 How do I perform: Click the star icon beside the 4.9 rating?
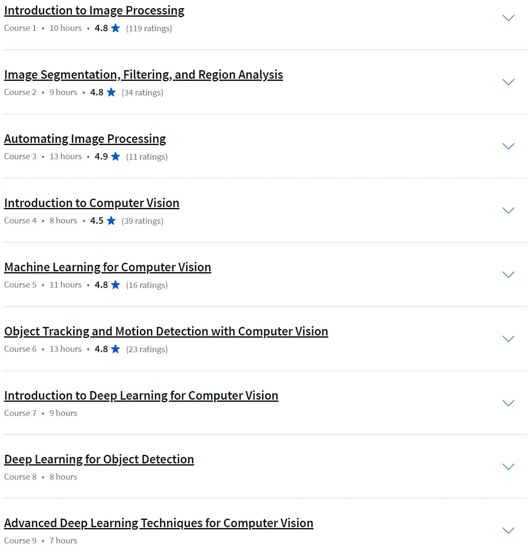[115, 156]
